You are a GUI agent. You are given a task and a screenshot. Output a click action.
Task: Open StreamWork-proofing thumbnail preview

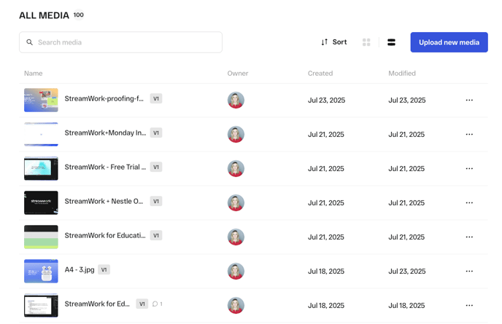[41, 100]
